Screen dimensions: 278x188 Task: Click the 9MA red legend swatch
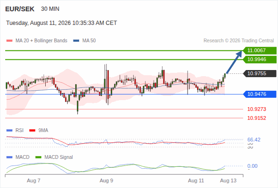click(x=32, y=131)
